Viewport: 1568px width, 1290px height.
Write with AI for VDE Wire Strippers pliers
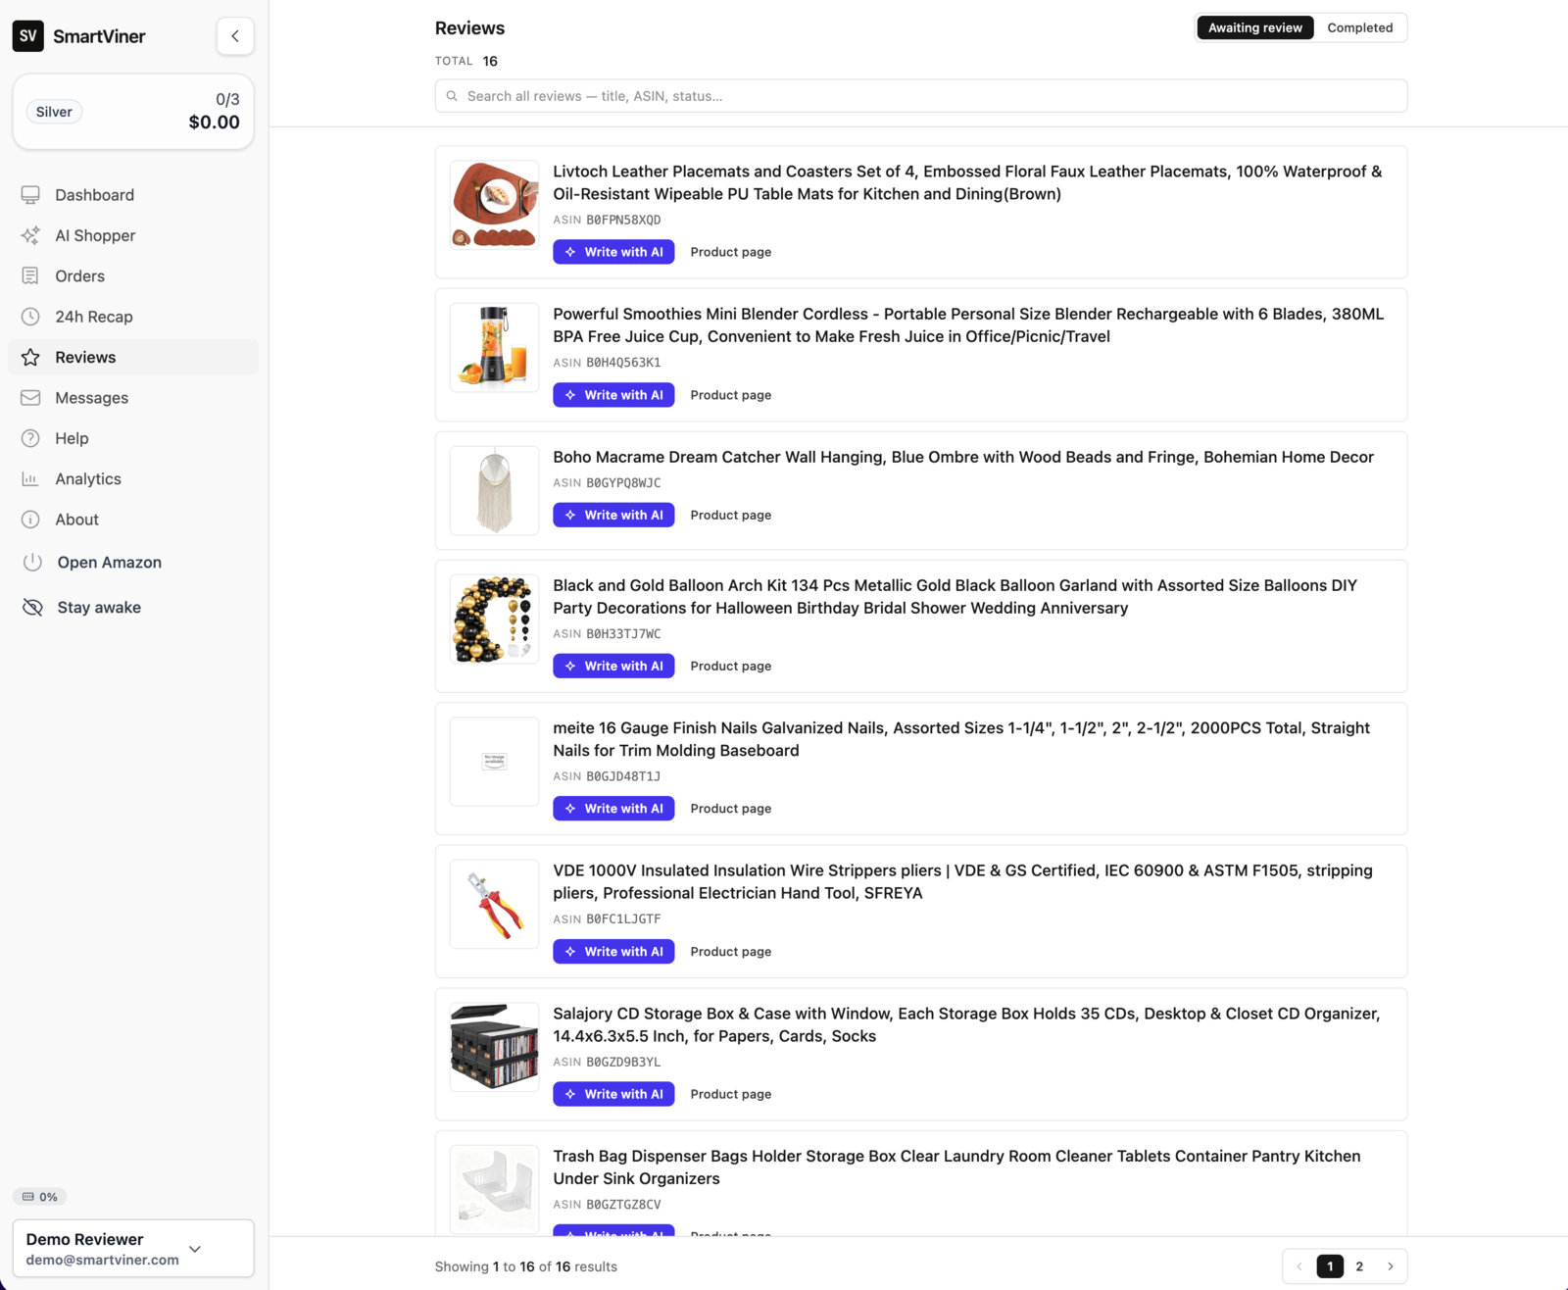(x=613, y=952)
